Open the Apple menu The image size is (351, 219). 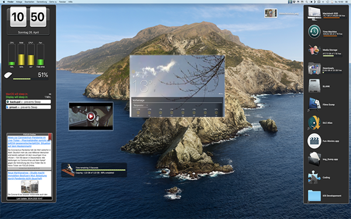pyautogui.click(x=4, y=2)
